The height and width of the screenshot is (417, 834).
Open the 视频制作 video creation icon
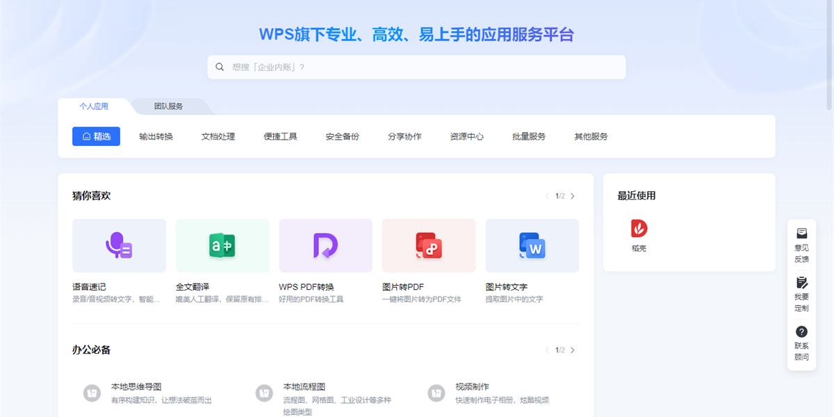(x=436, y=393)
